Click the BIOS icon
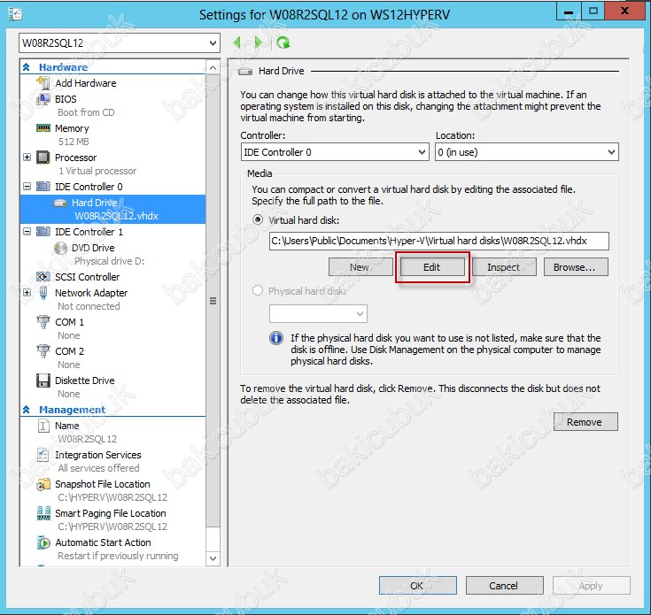 (43, 99)
